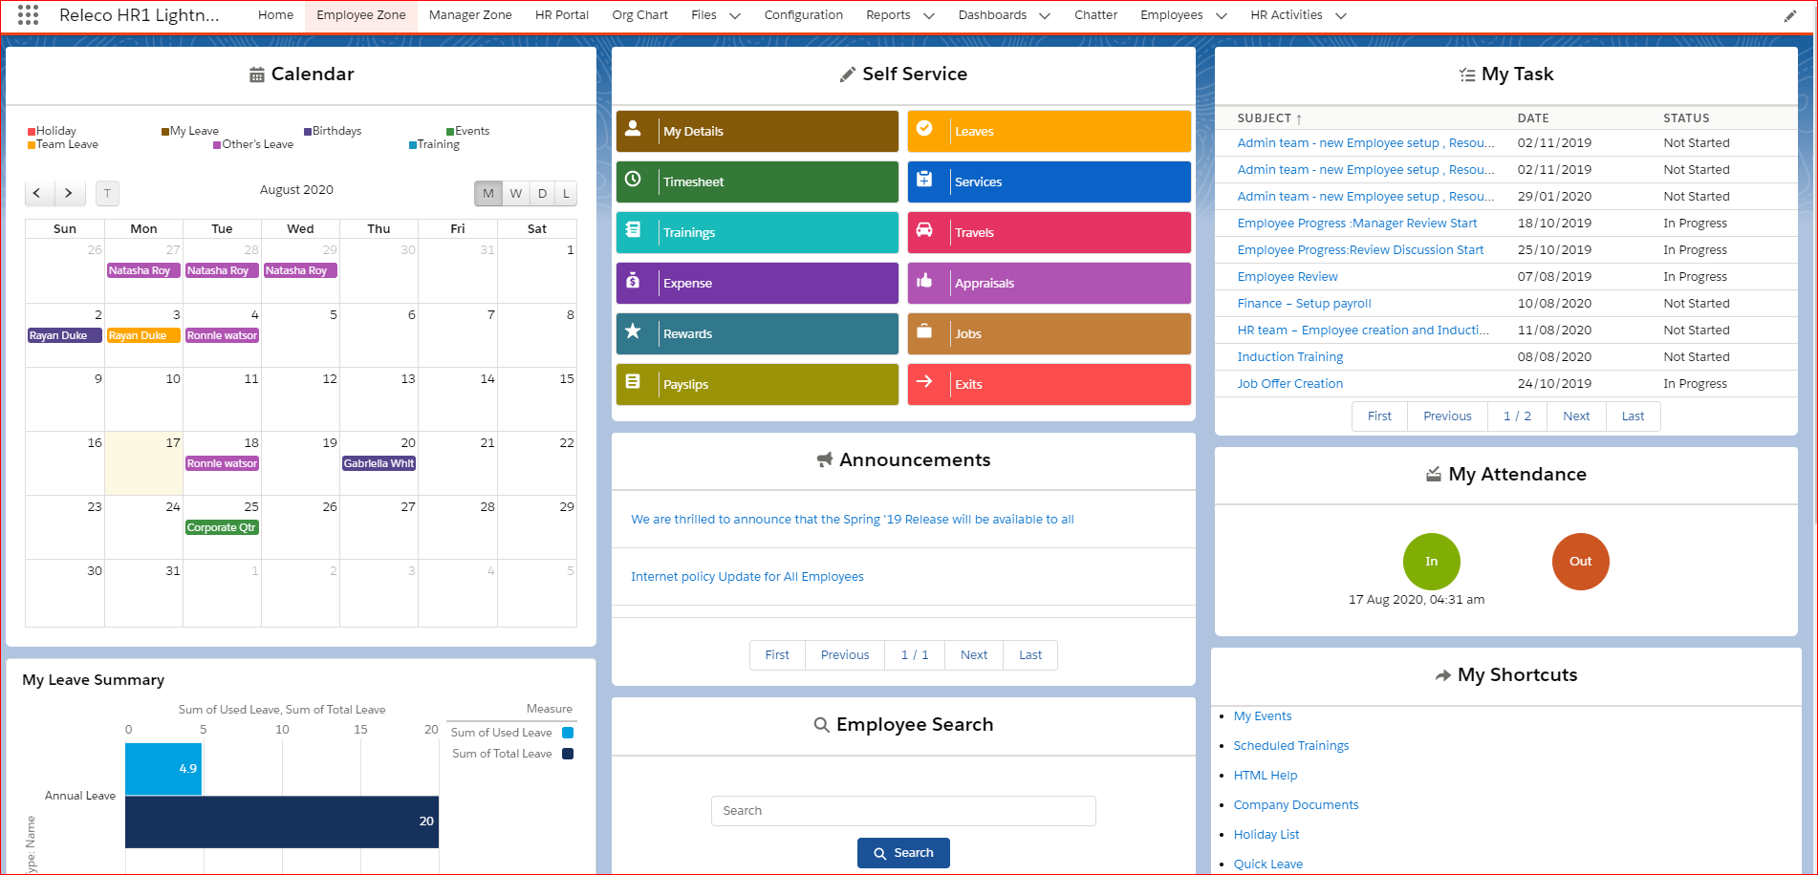Open My Details person icon tile
1818x875 pixels.
click(633, 130)
